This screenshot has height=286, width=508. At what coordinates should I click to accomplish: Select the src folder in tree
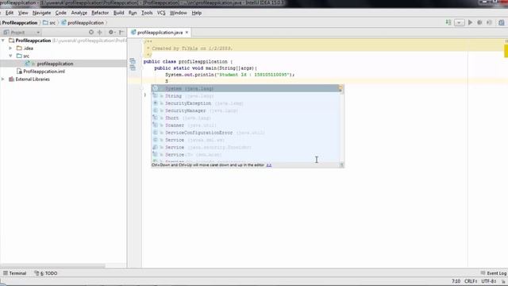[23, 56]
